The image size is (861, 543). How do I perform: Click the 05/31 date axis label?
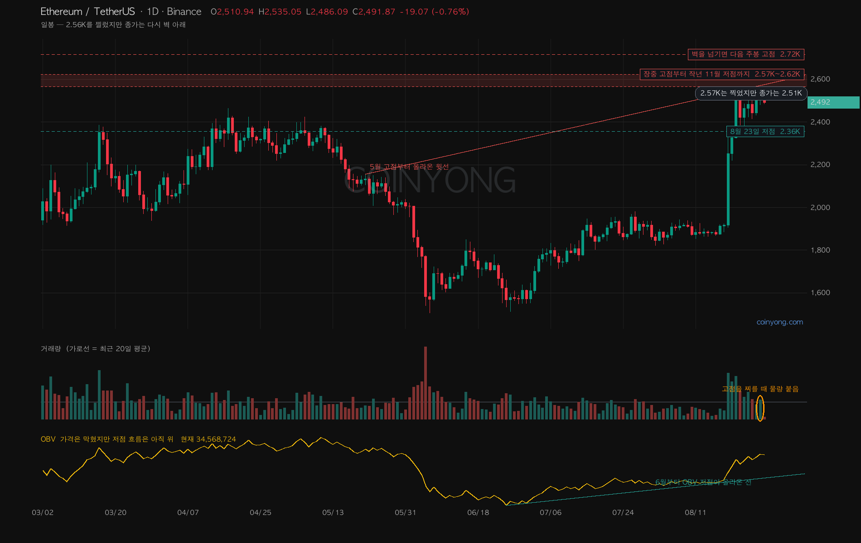(406, 513)
